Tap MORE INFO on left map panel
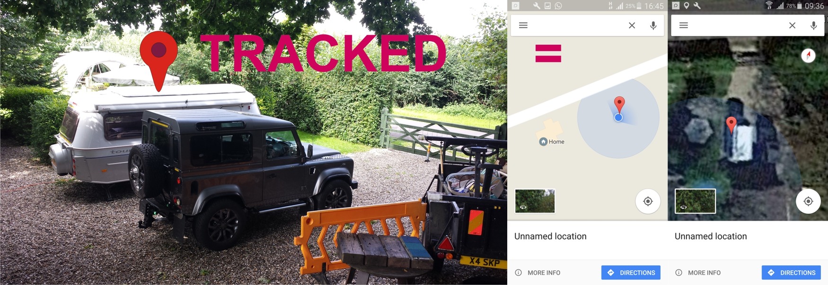Image resolution: width=828 pixels, height=285 pixels. point(537,273)
